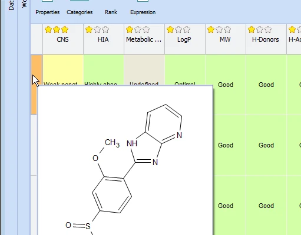Click the second-row H-Donors Good cell

[x=266, y=145]
